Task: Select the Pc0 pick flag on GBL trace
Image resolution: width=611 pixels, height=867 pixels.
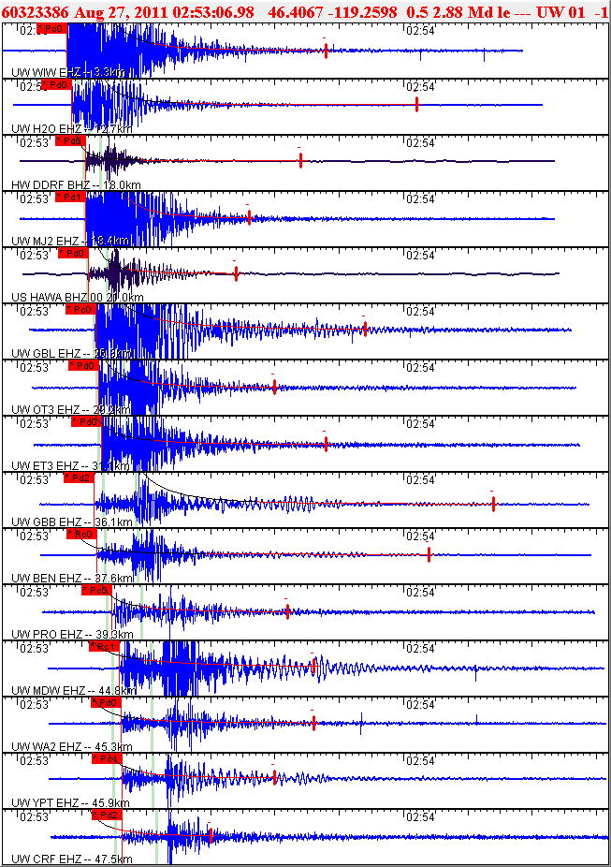Action: click(80, 309)
